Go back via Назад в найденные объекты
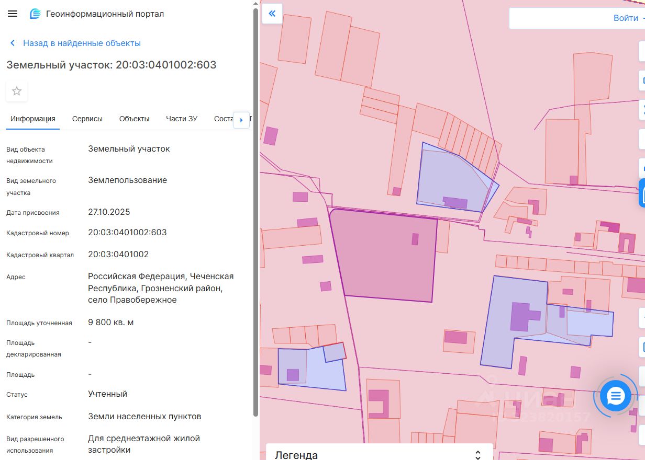645x460 pixels. 82,43
